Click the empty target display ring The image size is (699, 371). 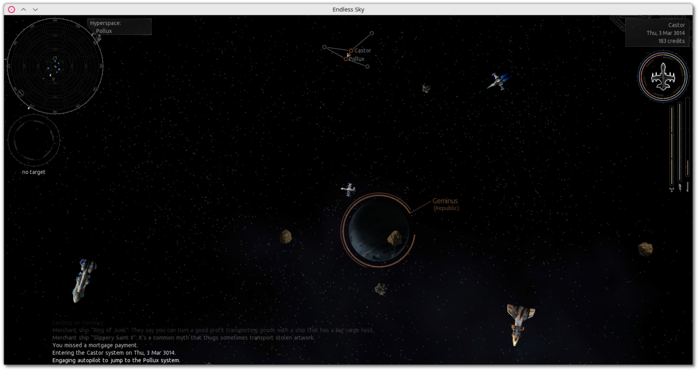coord(34,140)
